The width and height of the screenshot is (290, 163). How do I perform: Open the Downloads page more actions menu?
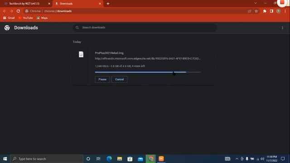coord(282,28)
